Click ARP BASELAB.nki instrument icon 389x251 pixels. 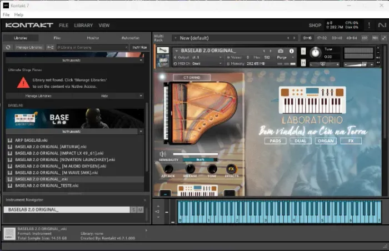tap(10, 140)
